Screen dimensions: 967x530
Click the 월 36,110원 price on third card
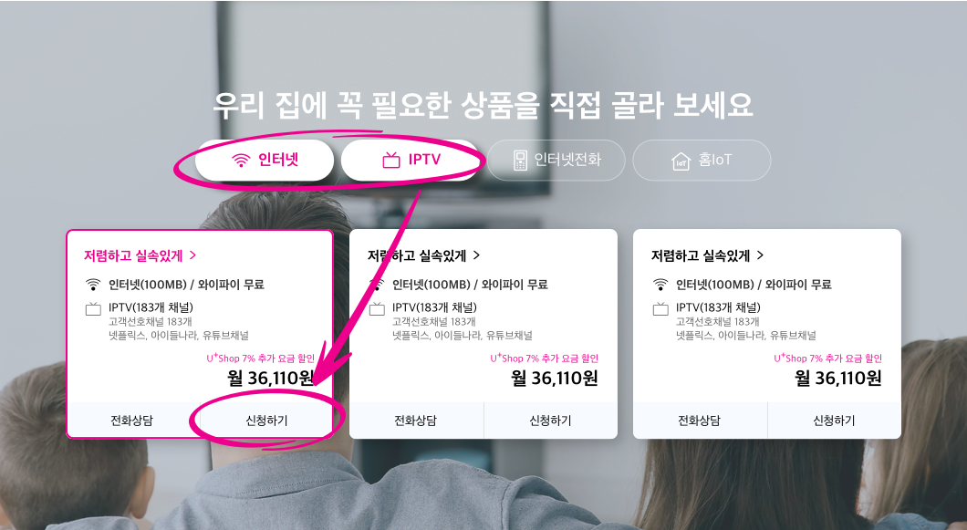click(x=838, y=378)
